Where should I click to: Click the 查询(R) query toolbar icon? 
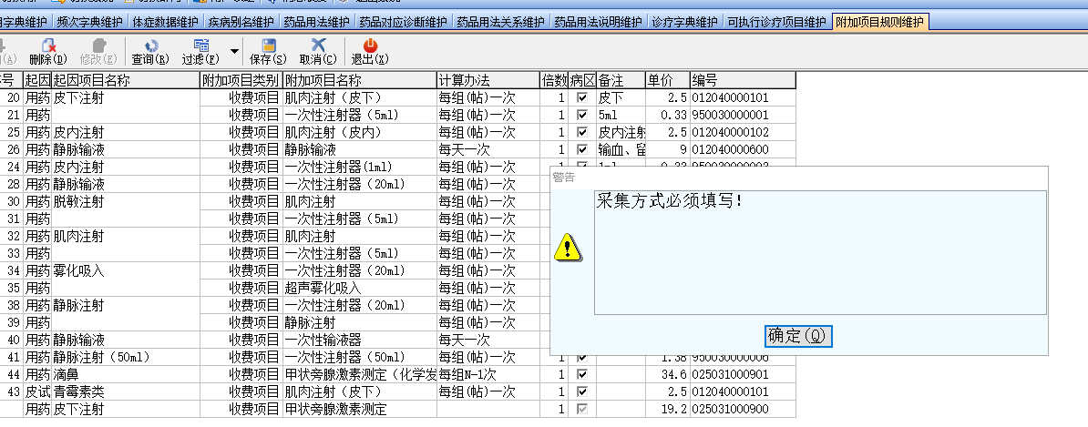150,46
